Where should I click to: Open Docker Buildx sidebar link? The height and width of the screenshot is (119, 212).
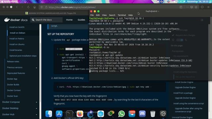pyautogui.click(x=13, y=85)
